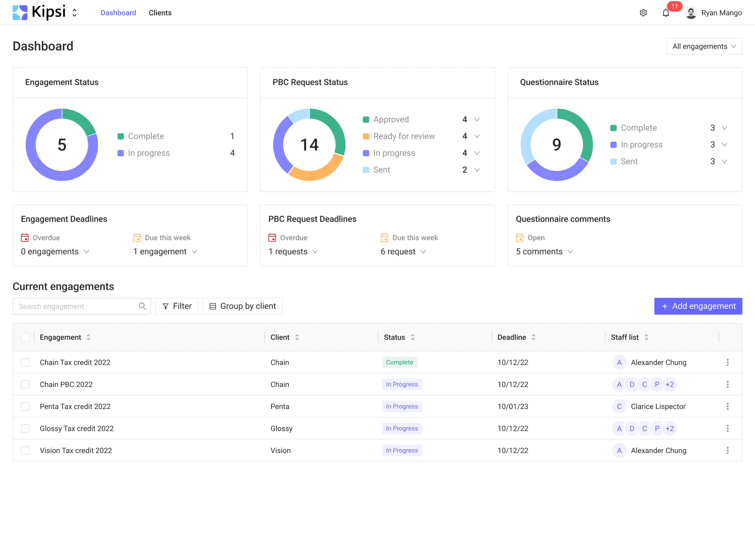Open the settings gear icon
755x537 pixels.
click(643, 12)
